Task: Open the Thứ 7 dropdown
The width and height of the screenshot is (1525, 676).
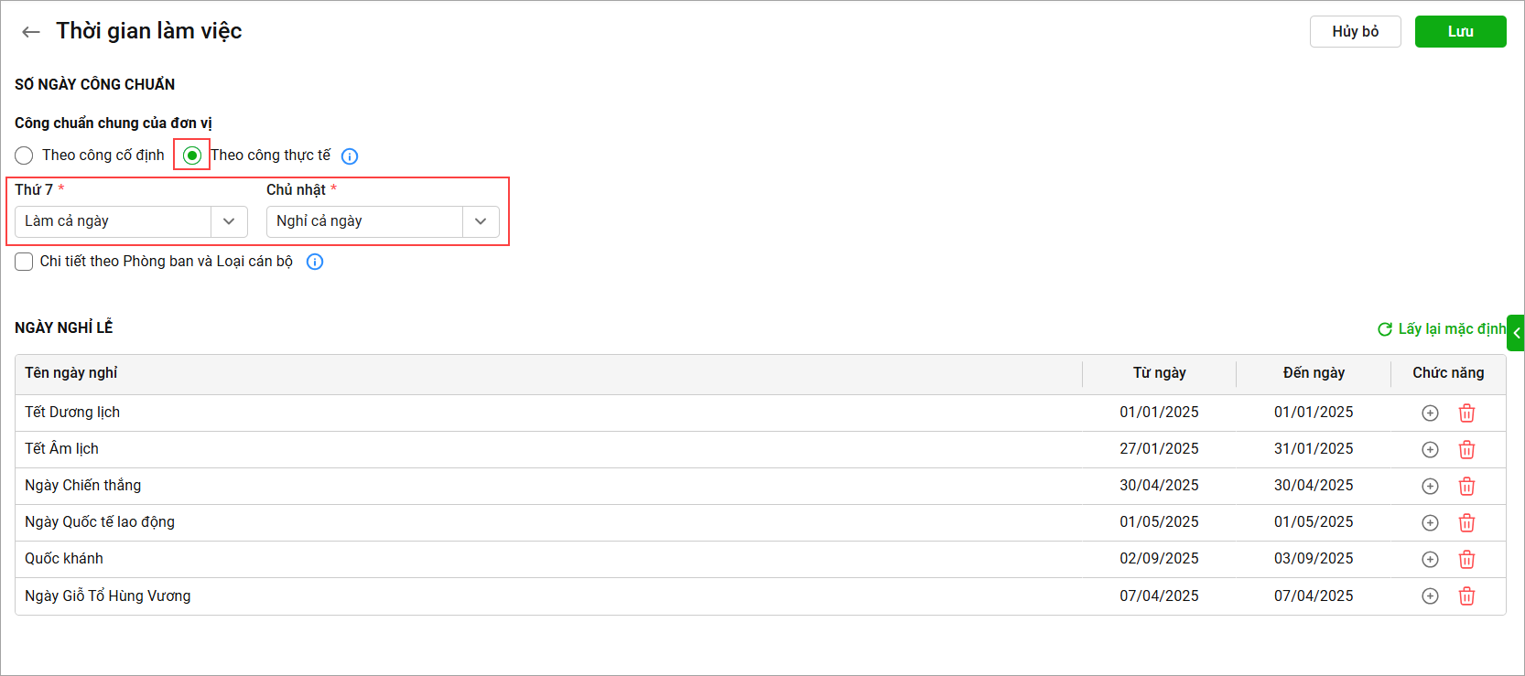Action: coord(229,221)
